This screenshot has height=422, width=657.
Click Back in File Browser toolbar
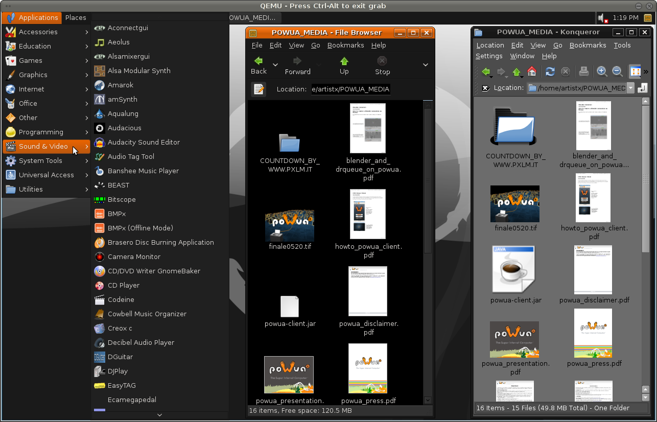click(259, 65)
